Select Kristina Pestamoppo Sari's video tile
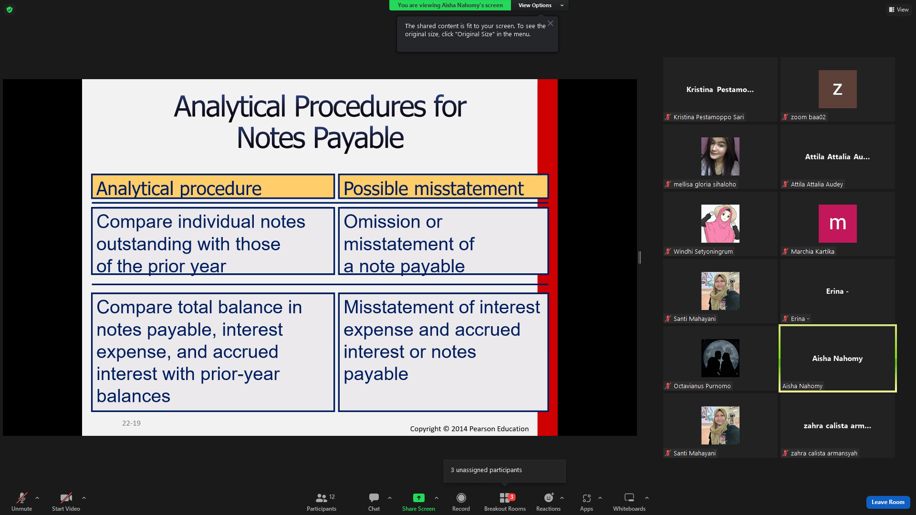The height and width of the screenshot is (515, 916). pos(720,89)
